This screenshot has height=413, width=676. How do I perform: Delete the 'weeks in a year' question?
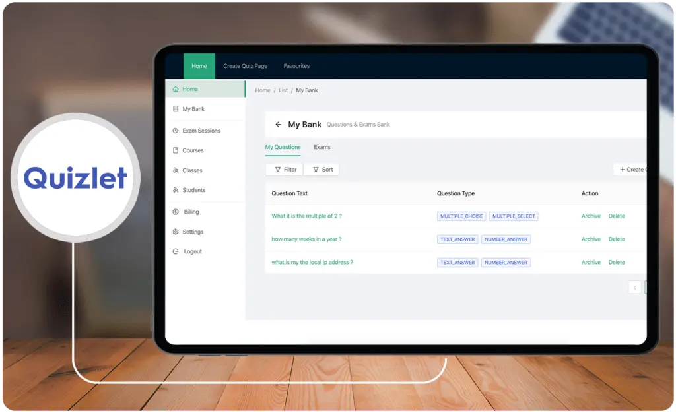click(617, 239)
